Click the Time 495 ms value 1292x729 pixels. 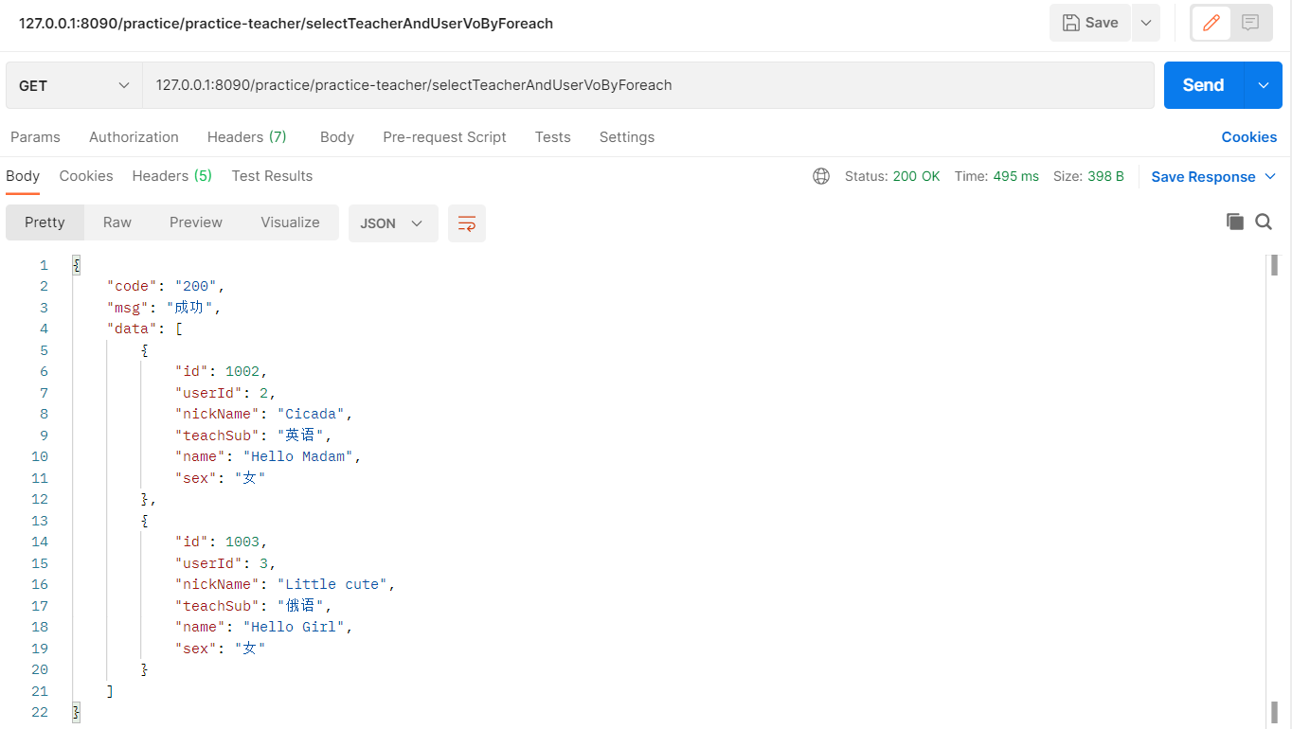point(1015,176)
